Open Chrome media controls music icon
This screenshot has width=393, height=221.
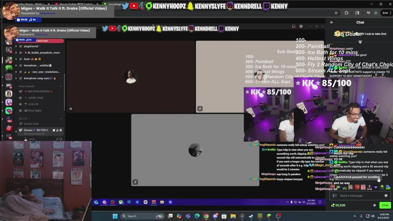(x=368, y=13)
